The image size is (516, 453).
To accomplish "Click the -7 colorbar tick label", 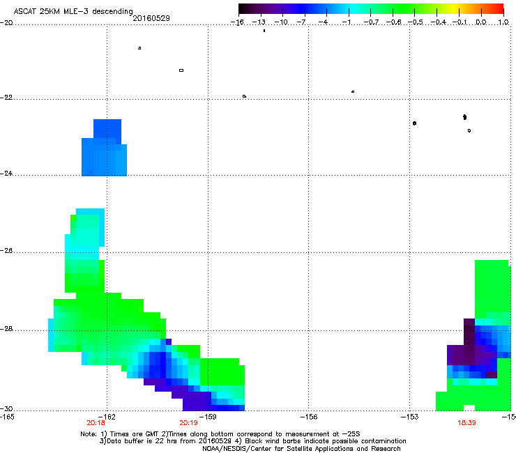I will [301, 22].
